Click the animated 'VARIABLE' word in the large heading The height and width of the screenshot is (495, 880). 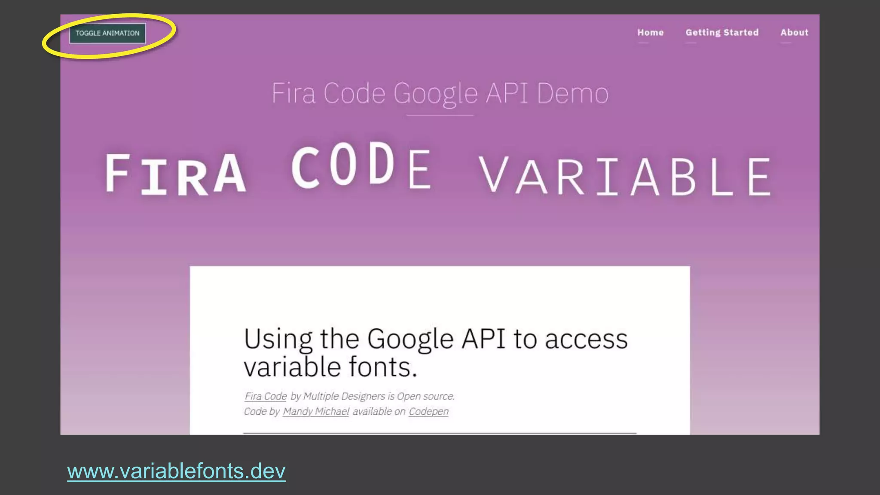tap(625, 176)
